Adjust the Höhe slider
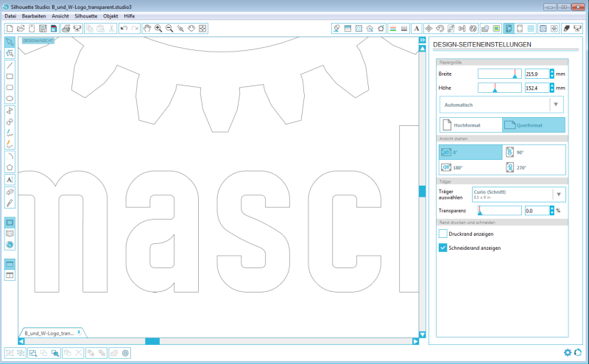 pyautogui.click(x=500, y=88)
